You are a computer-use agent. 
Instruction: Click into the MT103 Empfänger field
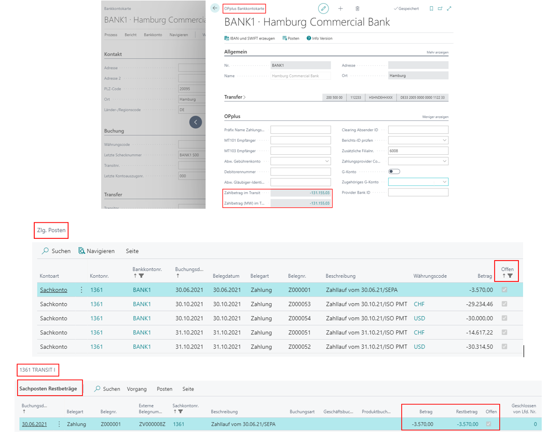pyautogui.click(x=301, y=151)
